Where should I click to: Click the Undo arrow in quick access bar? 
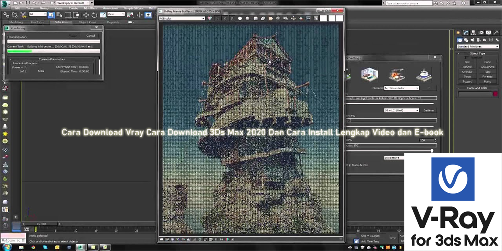point(34,3)
